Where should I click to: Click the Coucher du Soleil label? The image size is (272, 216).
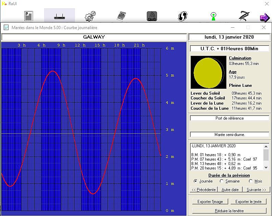208,98
